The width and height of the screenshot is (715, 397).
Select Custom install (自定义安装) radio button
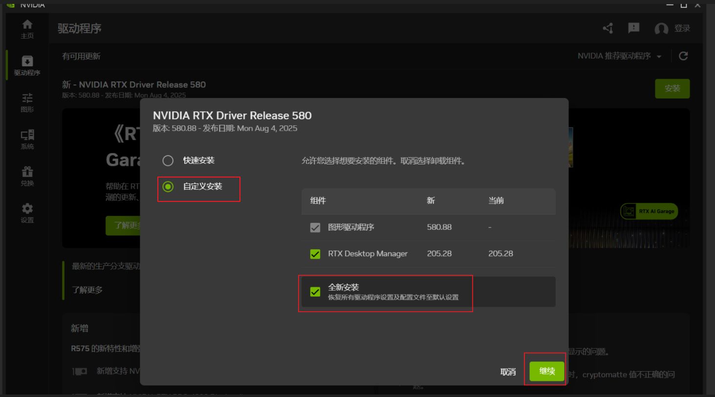[168, 186]
